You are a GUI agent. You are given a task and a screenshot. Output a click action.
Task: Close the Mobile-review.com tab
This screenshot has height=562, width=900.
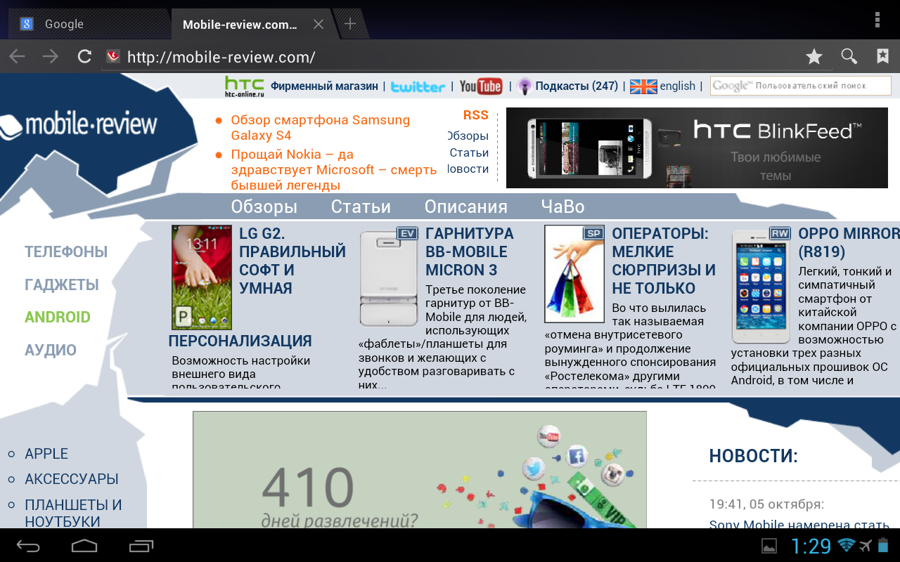[x=318, y=25]
